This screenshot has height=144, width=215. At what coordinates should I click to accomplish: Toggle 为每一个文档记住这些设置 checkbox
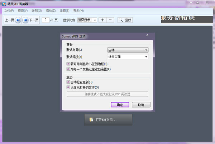click(x=68, y=69)
